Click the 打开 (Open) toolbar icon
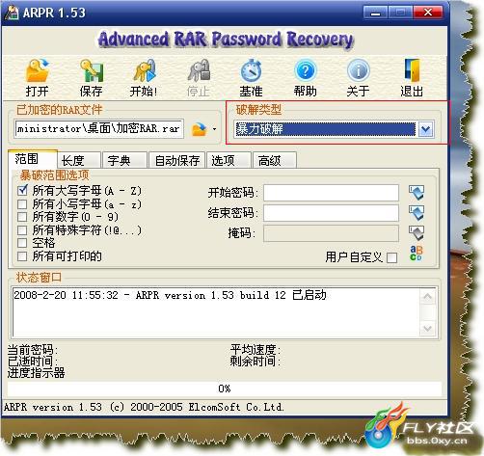484x456 pixels. click(x=37, y=70)
